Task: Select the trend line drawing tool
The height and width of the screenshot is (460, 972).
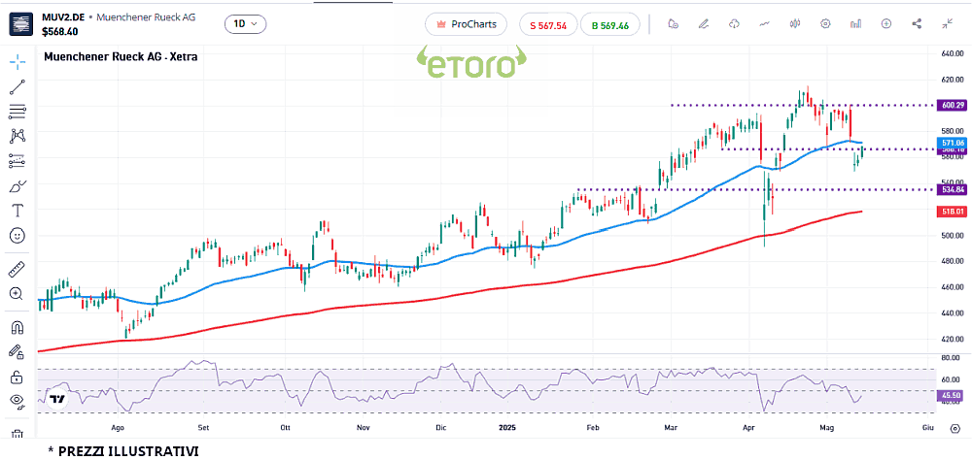Action: click(x=17, y=86)
